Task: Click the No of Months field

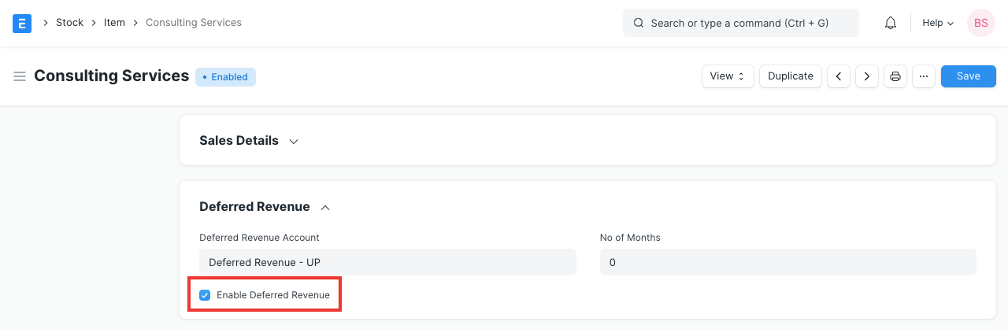Action: (x=787, y=262)
